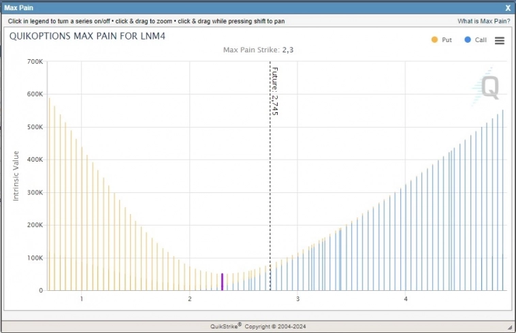Image resolution: width=516 pixels, height=333 pixels.
Task: Open the chart context hamburger menu
Action: click(x=499, y=40)
